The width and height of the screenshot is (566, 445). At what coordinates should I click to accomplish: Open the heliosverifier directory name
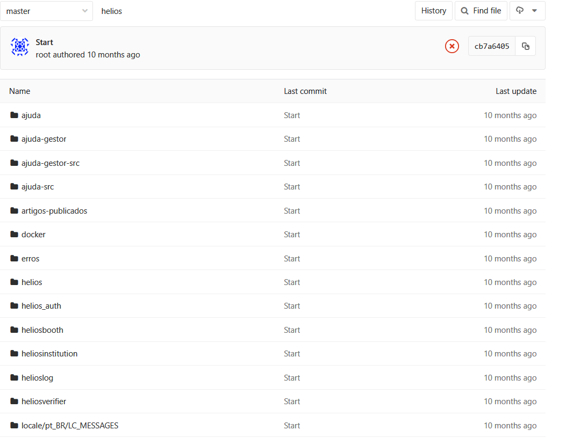[44, 402]
